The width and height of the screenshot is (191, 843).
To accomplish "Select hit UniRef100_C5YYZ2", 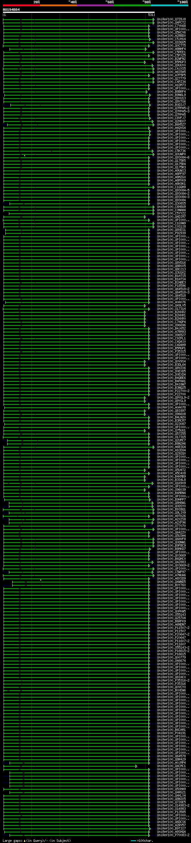I will click(x=171, y=214).
